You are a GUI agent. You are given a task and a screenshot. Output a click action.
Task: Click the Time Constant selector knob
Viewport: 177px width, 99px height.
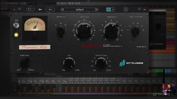[136, 31]
